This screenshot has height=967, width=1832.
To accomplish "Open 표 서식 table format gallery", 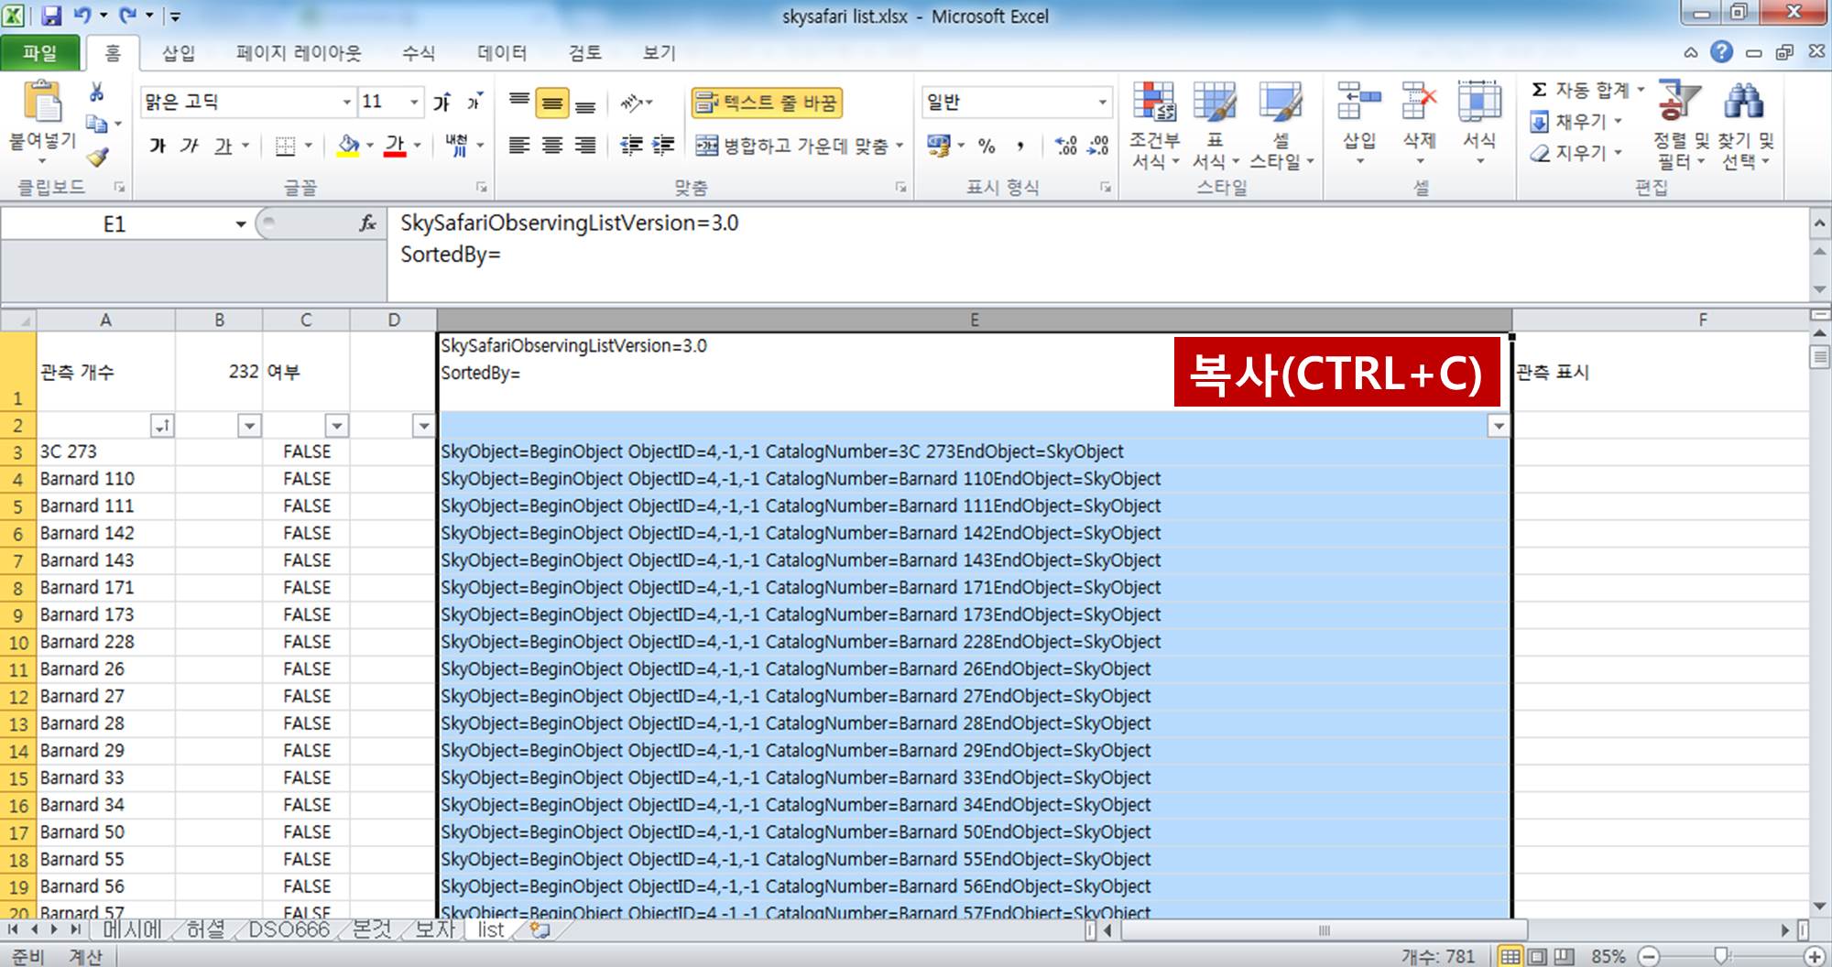I will click(1216, 125).
